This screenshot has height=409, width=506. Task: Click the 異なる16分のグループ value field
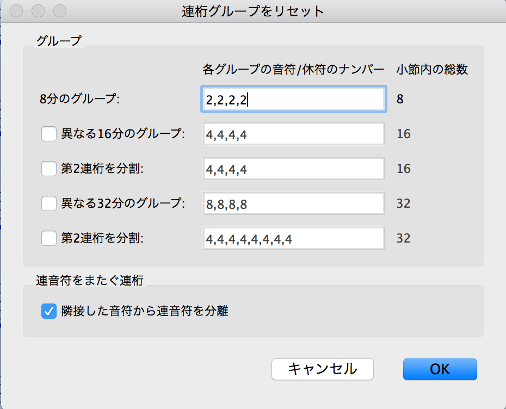coord(294,134)
